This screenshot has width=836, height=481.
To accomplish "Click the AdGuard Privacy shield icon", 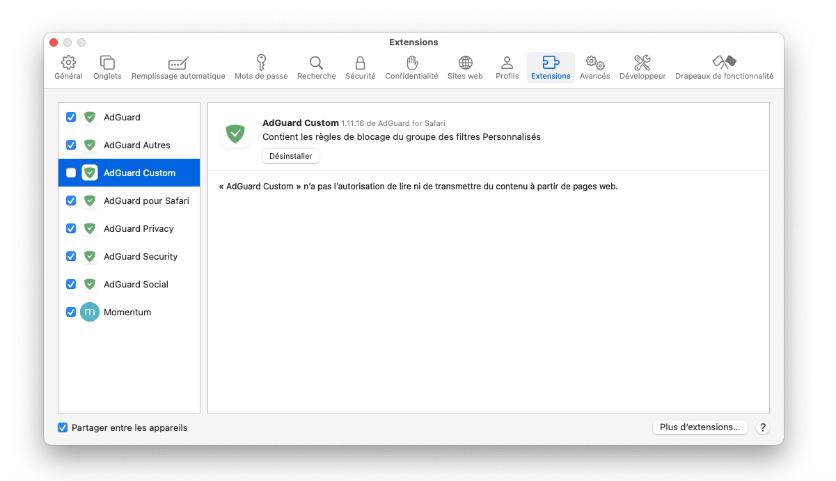I will pyautogui.click(x=90, y=228).
